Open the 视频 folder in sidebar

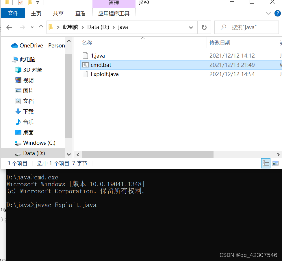coord(24,80)
